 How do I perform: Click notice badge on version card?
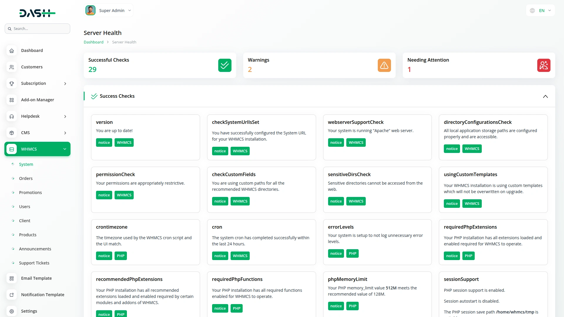[104, 143]
